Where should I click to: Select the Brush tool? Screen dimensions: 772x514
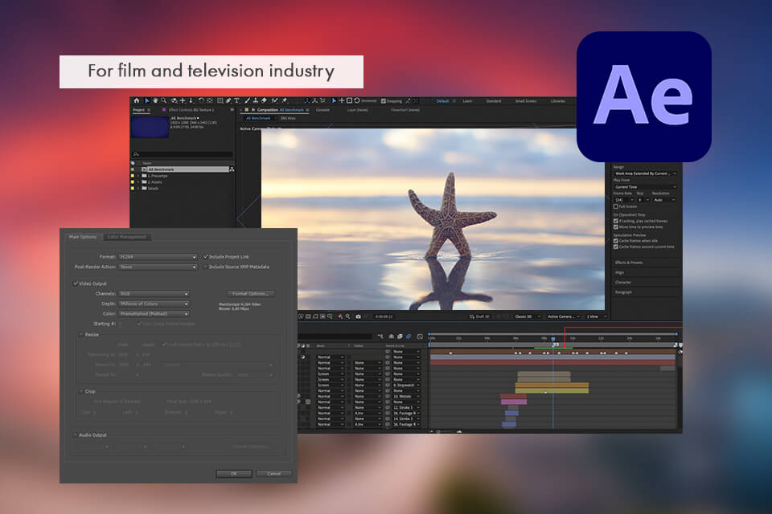(247, 100)
